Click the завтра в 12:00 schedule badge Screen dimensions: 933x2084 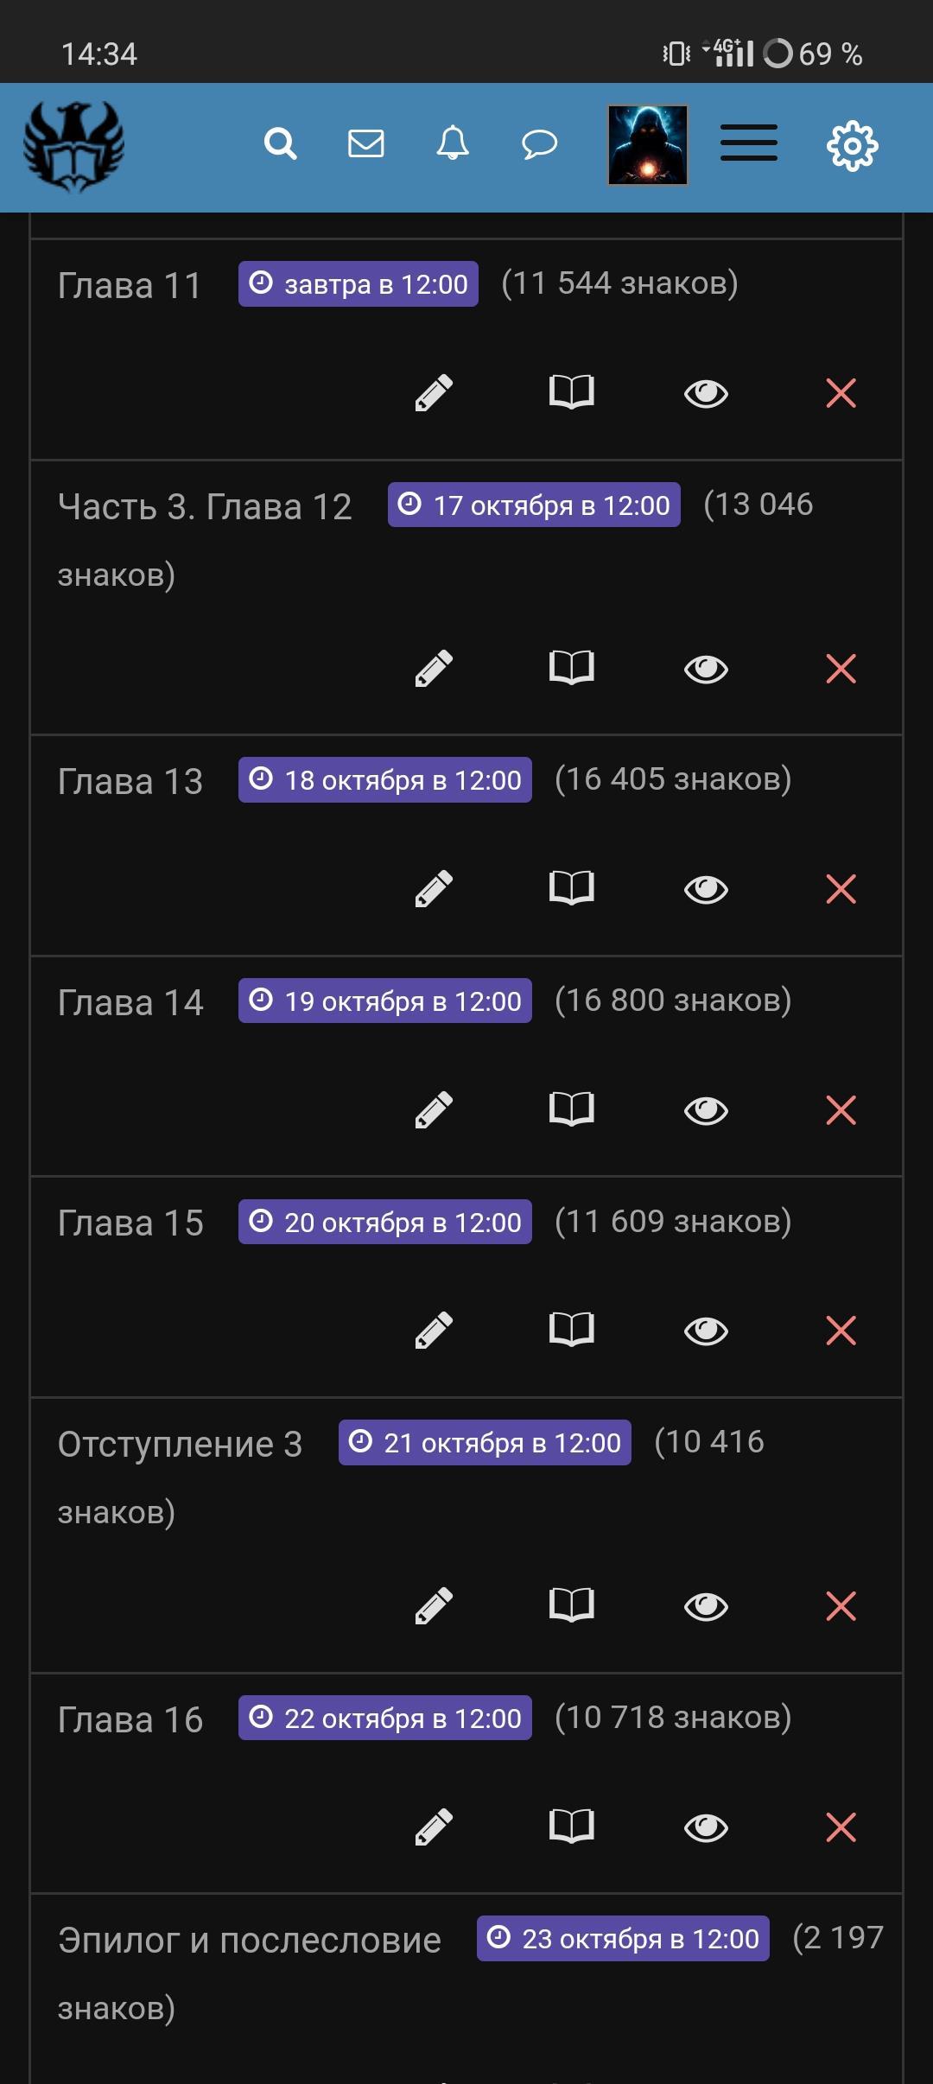pyautogui.click(x=359, y=284)
